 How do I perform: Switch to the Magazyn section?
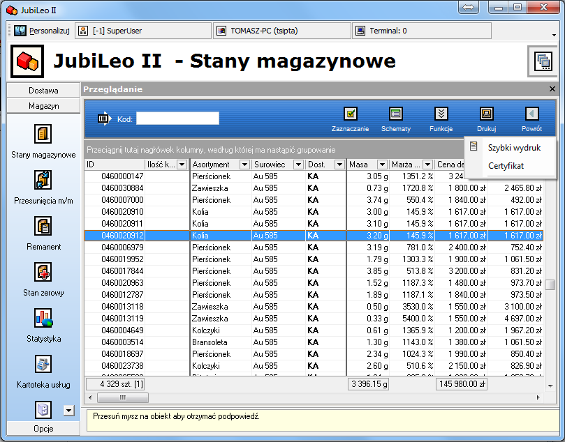pyautogui.click(x=43, y=106)
